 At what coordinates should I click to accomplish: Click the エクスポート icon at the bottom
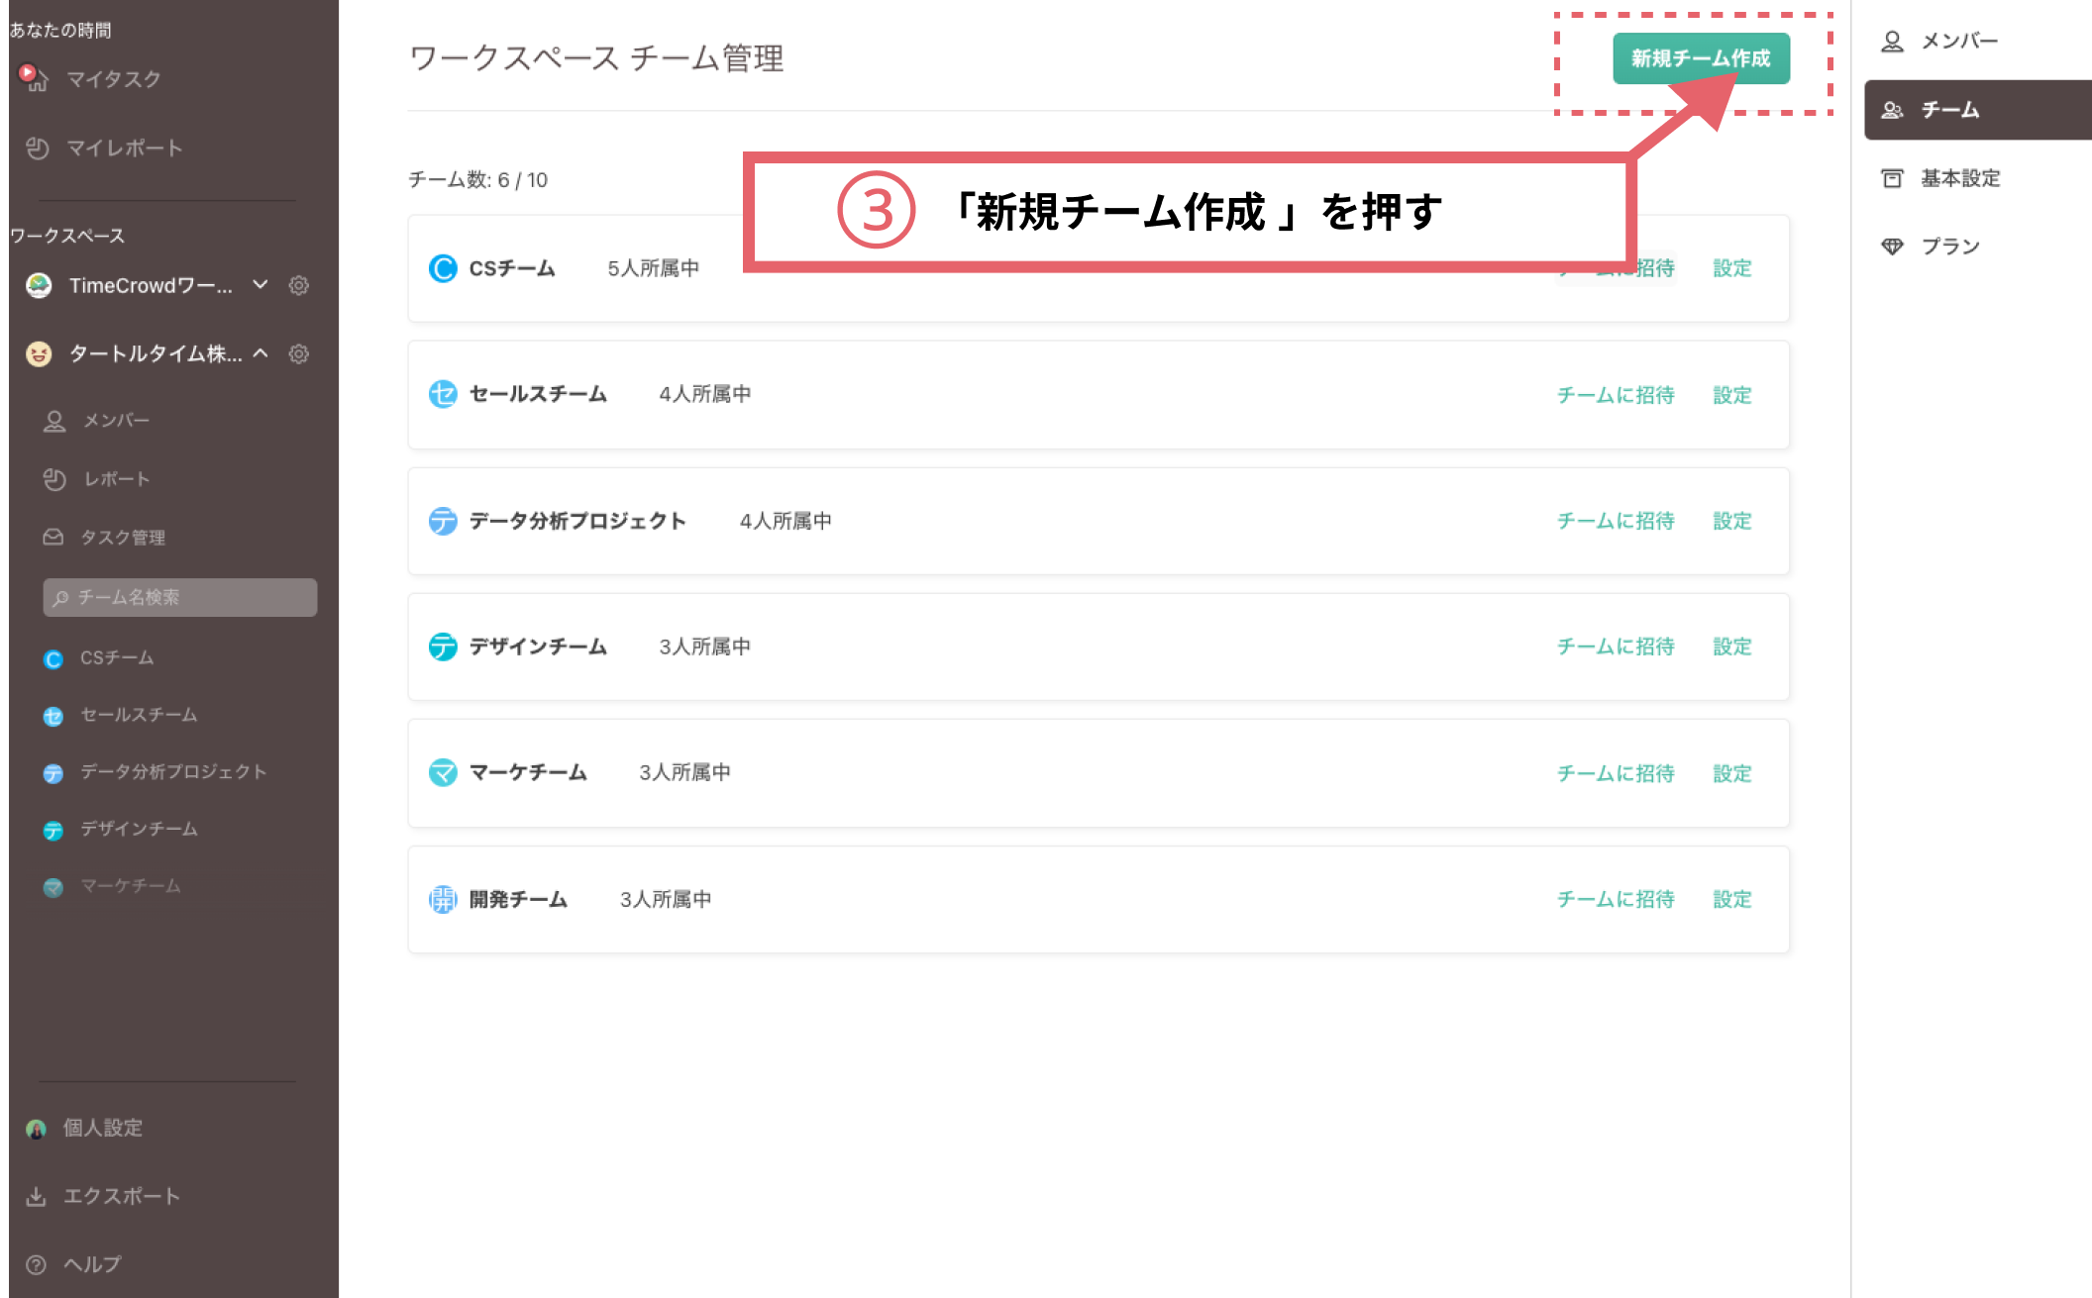(x=37, y=1195)
